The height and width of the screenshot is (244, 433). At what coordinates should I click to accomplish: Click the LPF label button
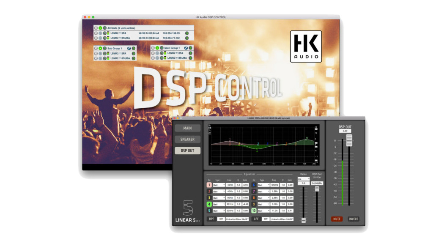coord(256,219)
